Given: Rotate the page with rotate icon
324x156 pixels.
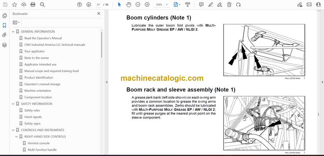Looking at the screenshot, I should (x=238, y=5).
